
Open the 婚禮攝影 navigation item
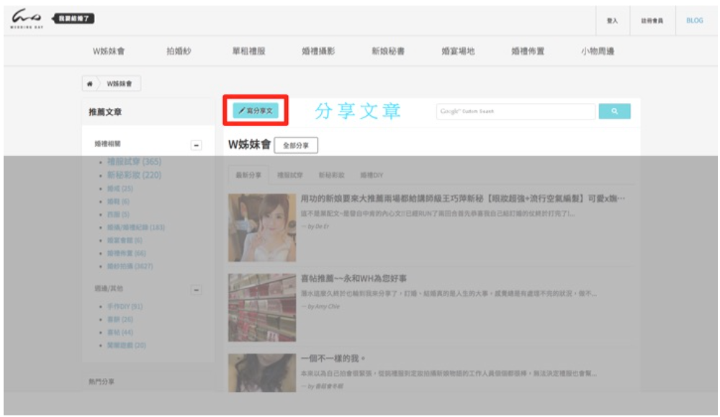pyautogui.click(x=318, y=51)
